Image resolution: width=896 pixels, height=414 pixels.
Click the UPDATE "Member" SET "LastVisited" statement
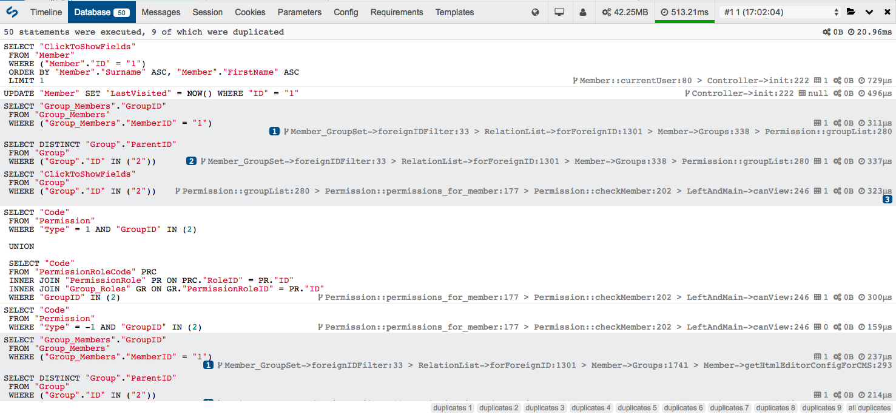151,93
